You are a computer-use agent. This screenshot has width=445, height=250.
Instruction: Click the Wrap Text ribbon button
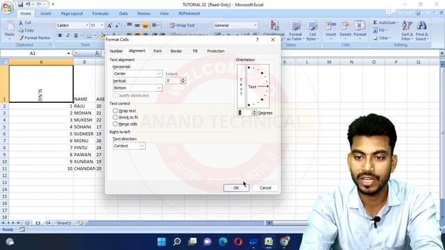coord(182,25)
